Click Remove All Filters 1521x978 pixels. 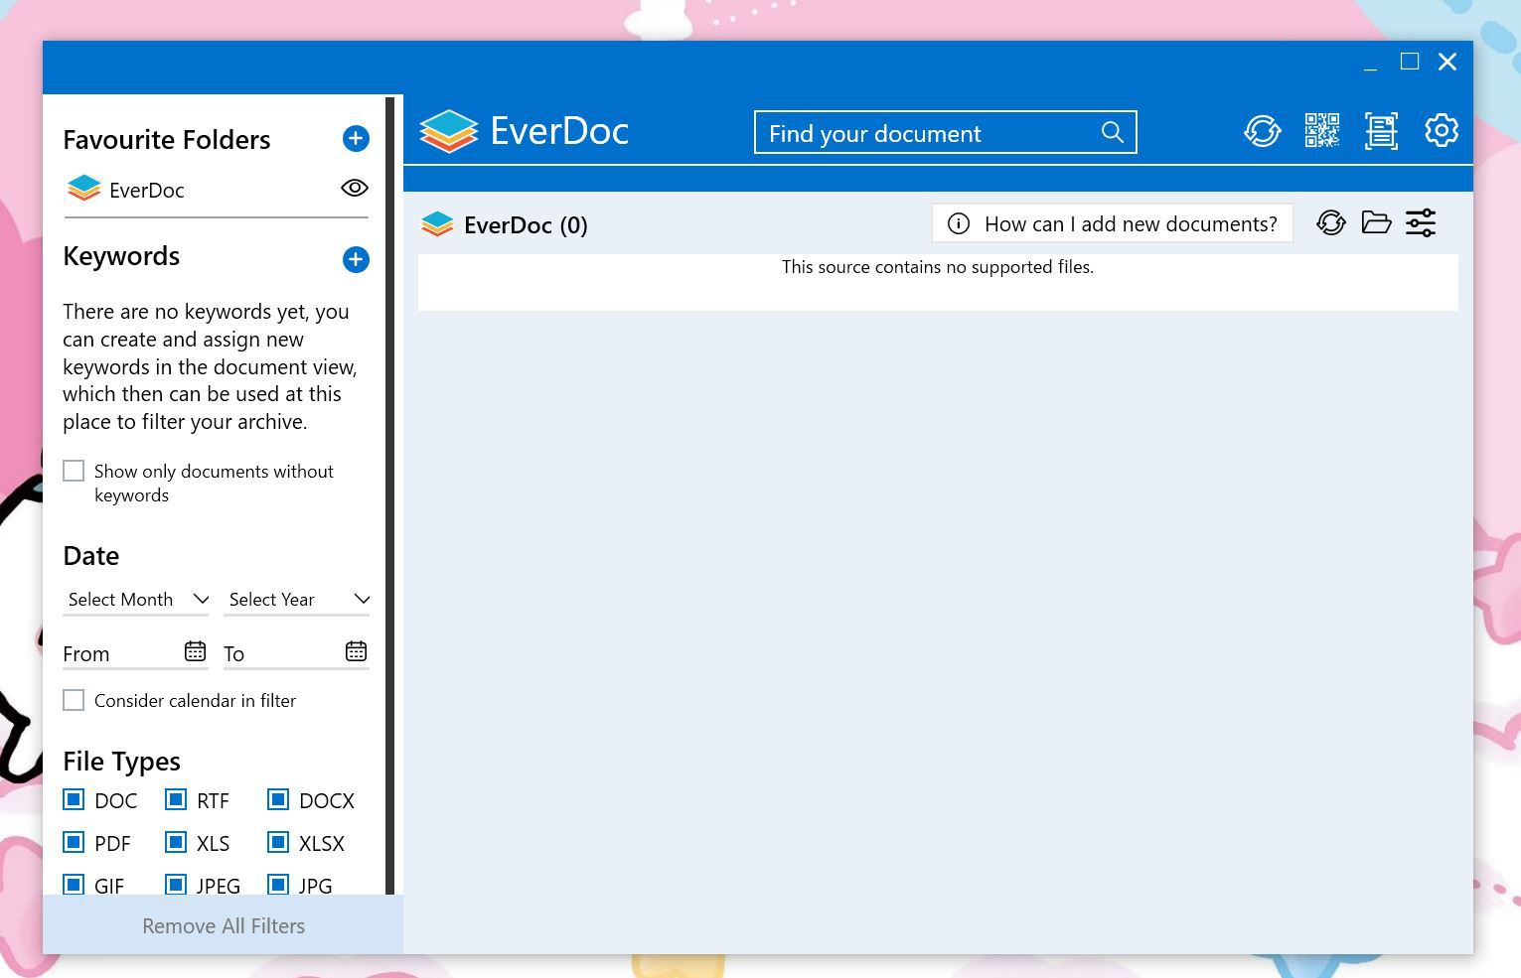pos(224,925)
